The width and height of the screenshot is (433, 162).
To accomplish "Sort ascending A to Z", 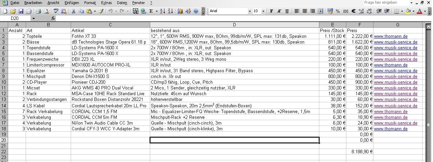I will 163,11.
